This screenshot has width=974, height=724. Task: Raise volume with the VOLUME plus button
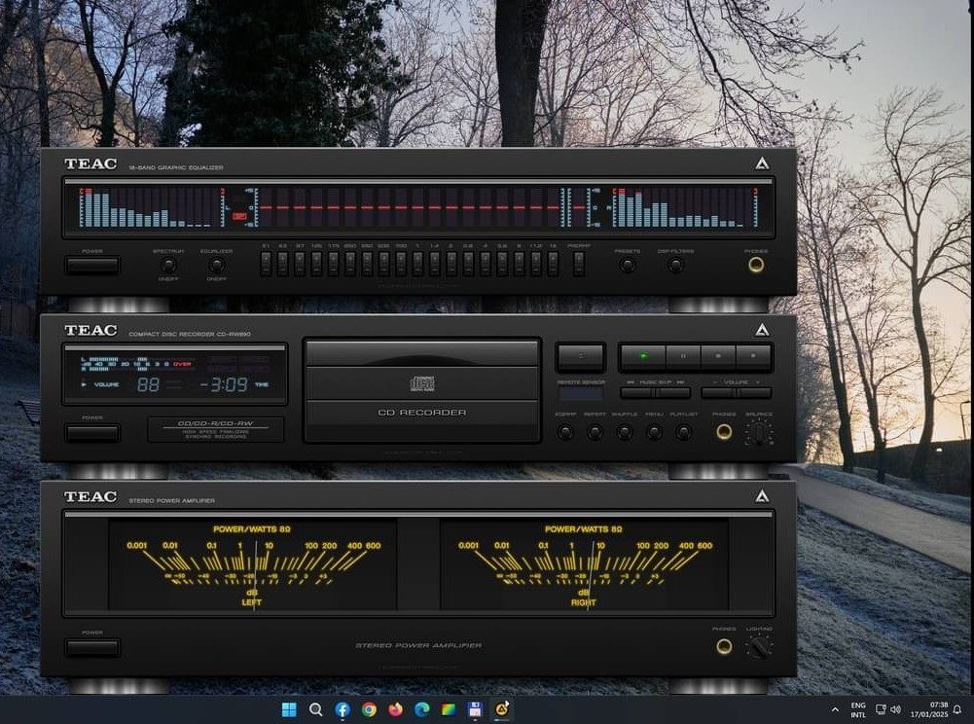click(x=753, y=393)
